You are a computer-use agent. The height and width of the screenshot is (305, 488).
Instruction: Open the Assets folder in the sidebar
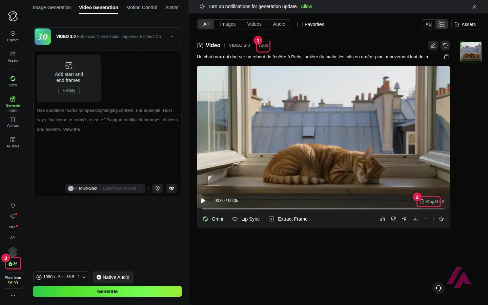coord(13,57)
